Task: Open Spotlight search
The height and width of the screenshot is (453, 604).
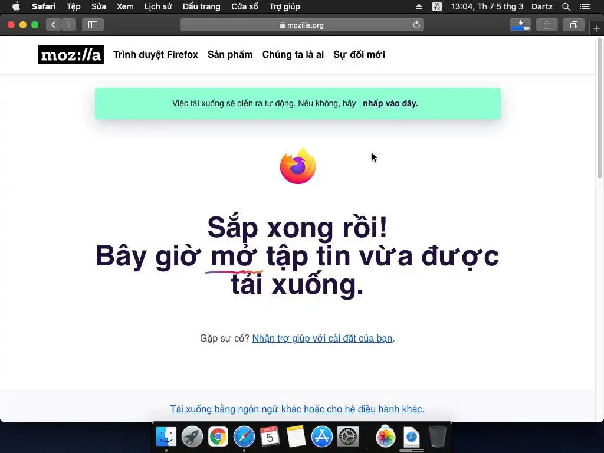Action: [x=566, y=6]
